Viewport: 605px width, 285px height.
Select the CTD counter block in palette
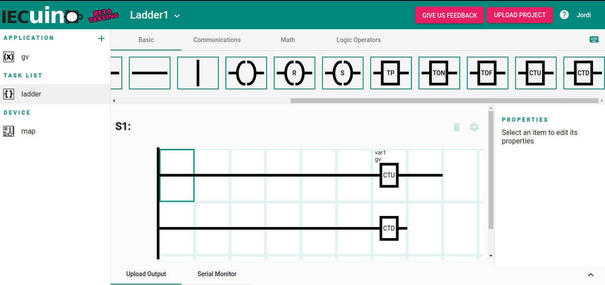pyautogui.click(x=584, y=73)
